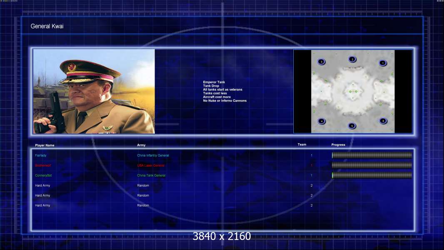This screenshot has width=444, height=250.
Task: Click the progress bar in the USA Laser General row
Action: click(x=372, y=165)
